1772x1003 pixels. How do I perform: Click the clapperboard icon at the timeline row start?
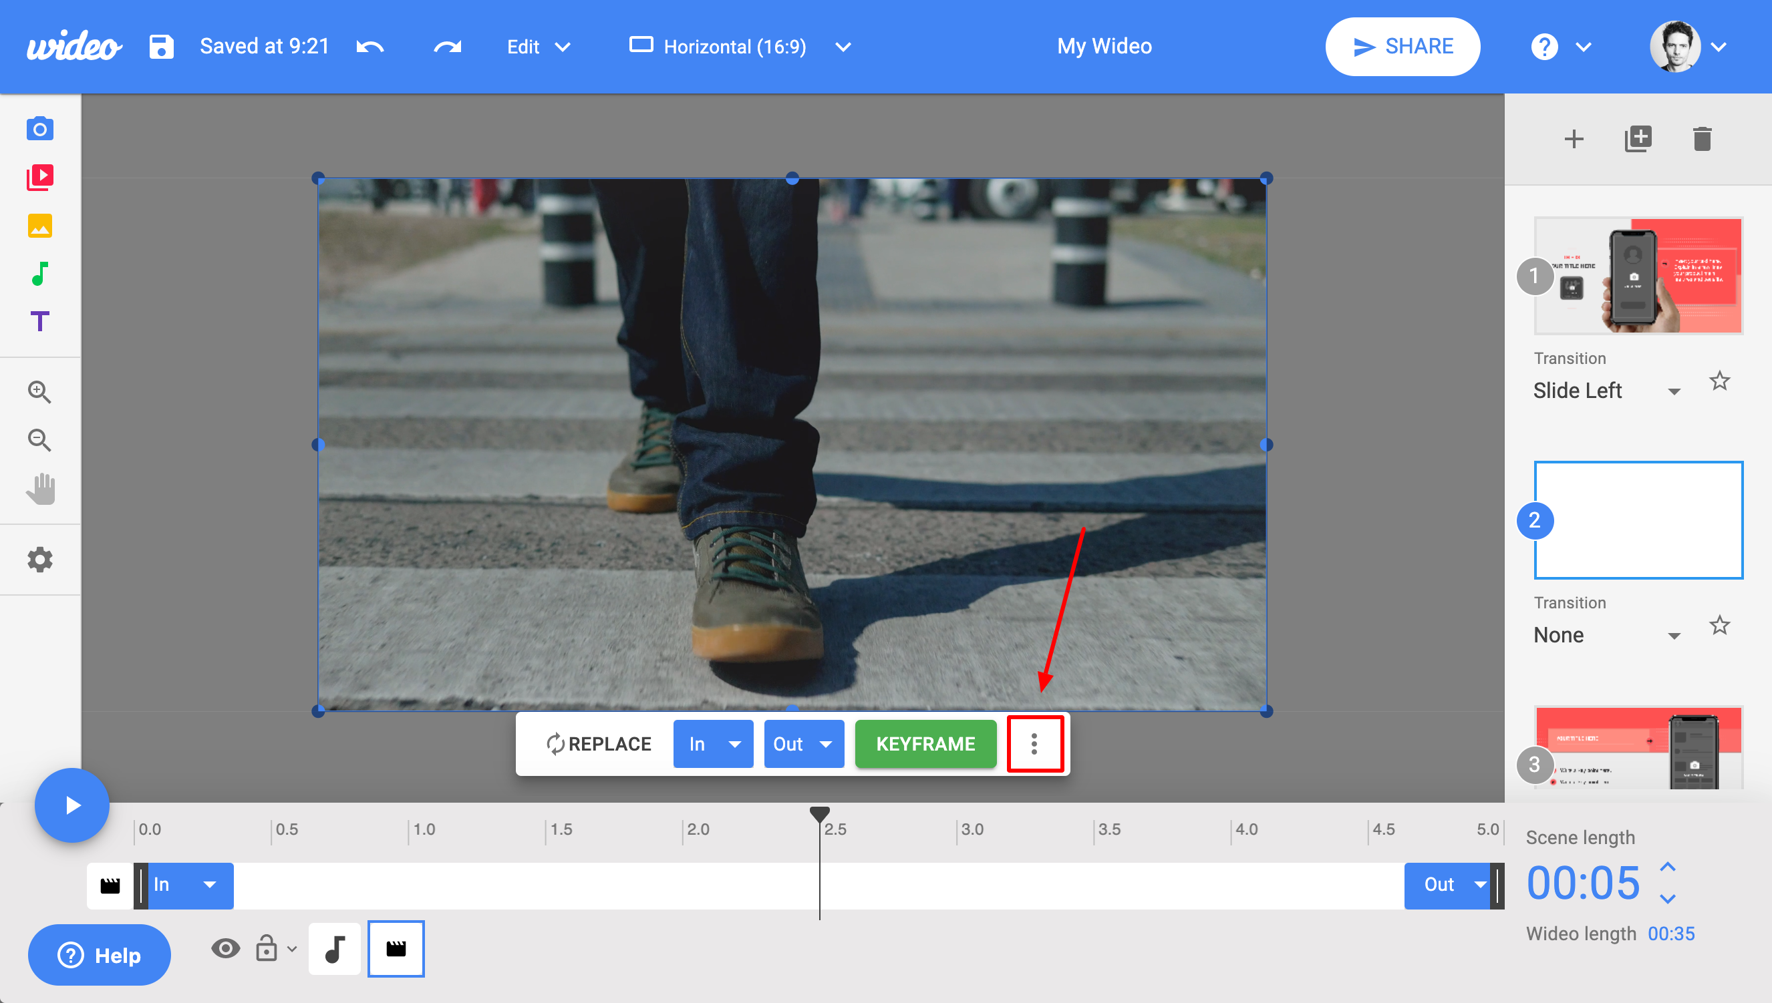point(110,885)
